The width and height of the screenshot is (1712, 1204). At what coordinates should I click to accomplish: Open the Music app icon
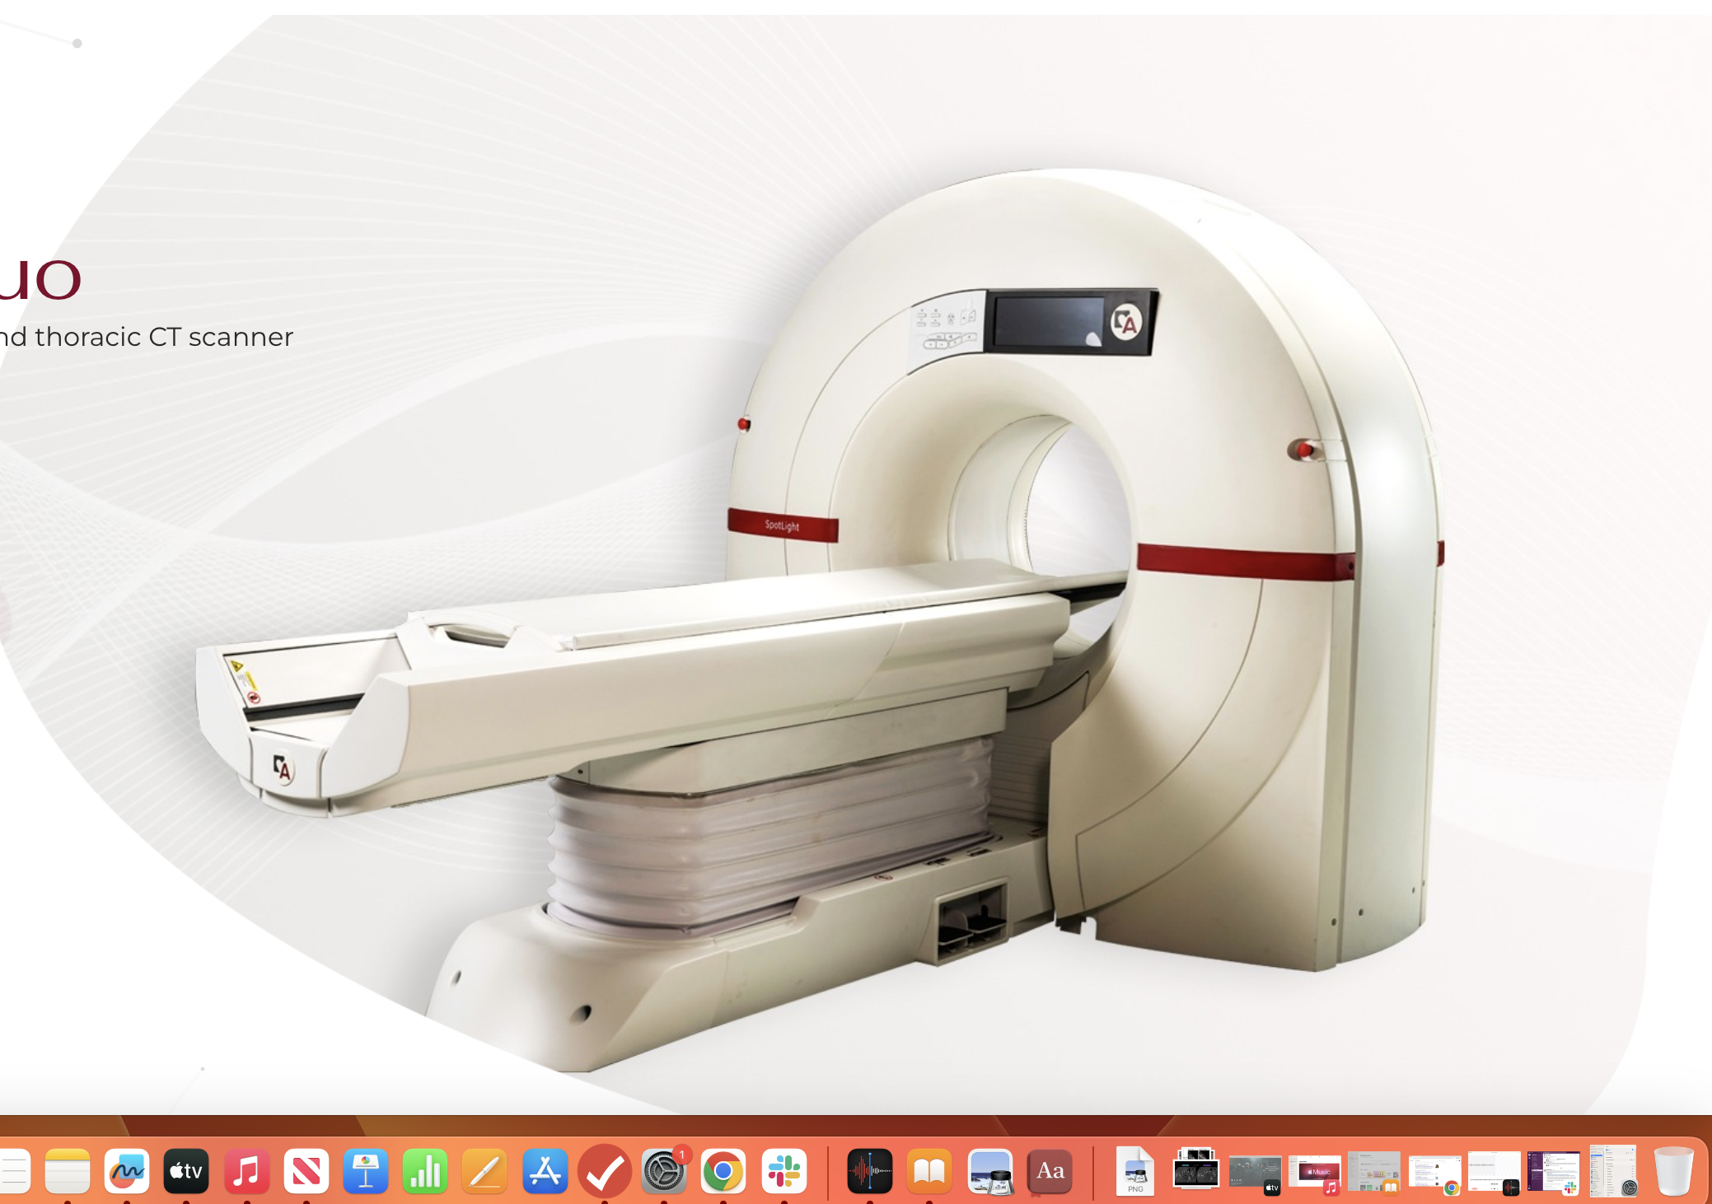tap(246, 1171)
